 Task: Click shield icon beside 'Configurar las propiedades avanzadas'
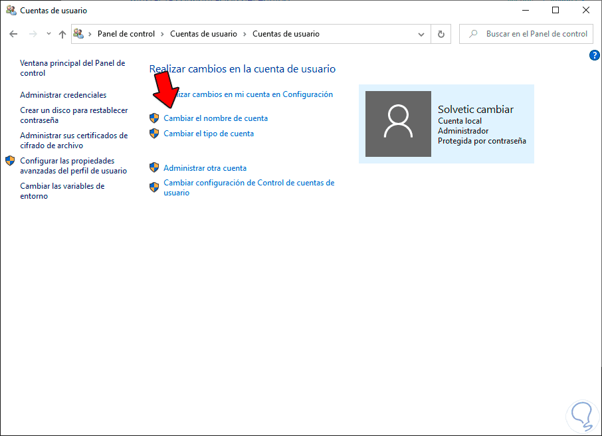tap(10, 161)
